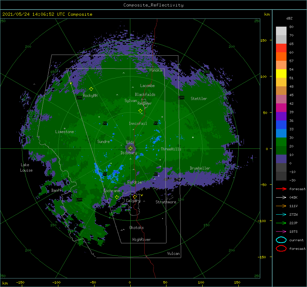Click the dBZ legend heading

click(x=289, y=18)
